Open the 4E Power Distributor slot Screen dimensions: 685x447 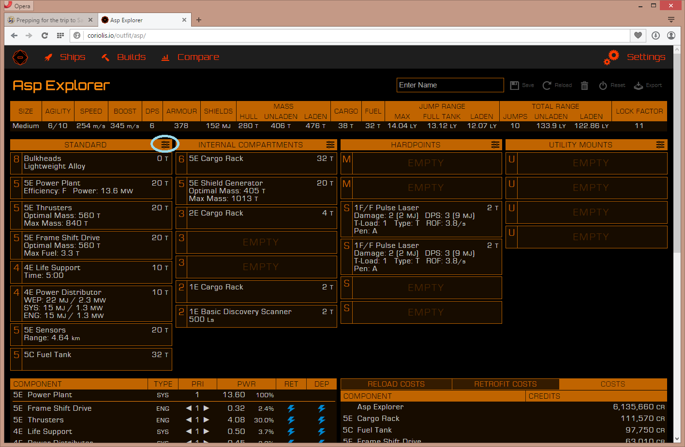pyautogui.click(x=91, y=304)
